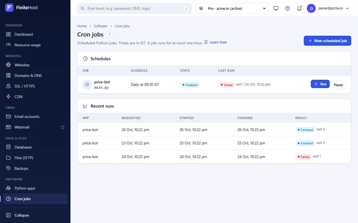Click the search magnifier icon
This screenshot has width=358, height=223.
[x=83, y=8]
